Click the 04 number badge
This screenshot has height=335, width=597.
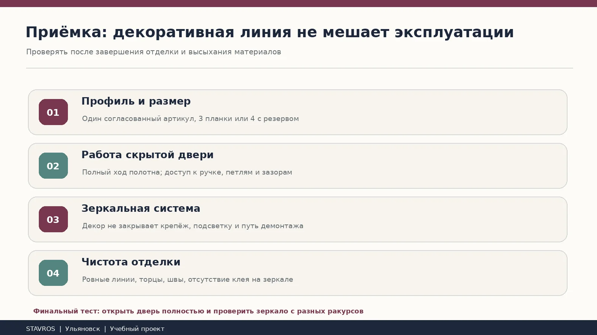[x=53, y=273]
